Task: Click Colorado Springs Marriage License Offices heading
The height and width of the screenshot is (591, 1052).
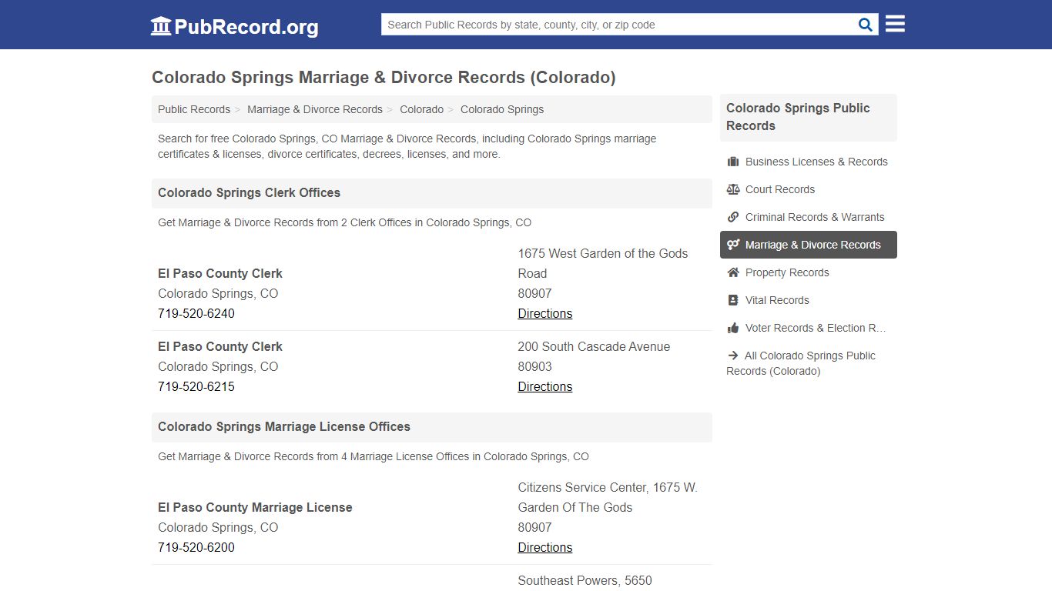Action: (284, 426)
